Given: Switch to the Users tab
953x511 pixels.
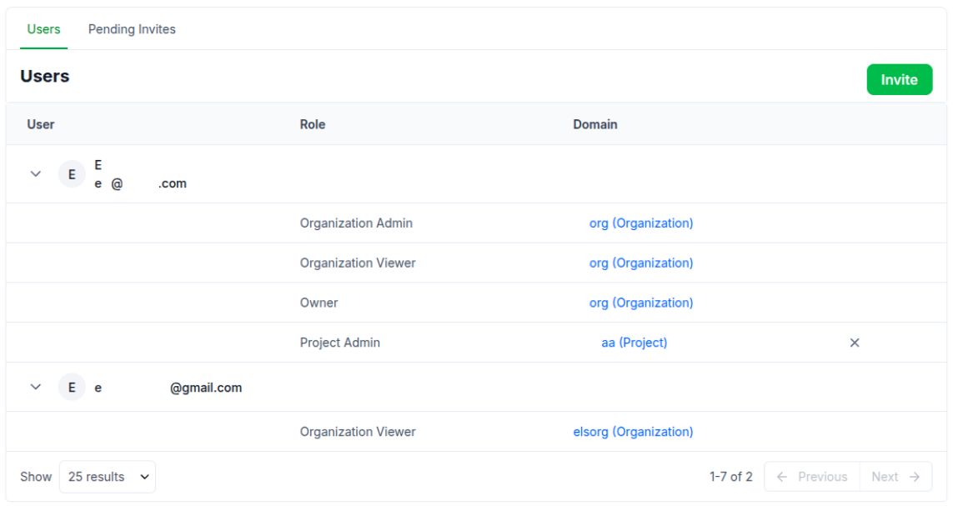Looking at the screenshot, I should coord(43,29).
